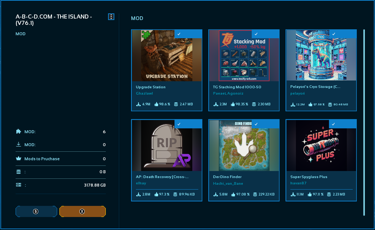Uncheck the Upgrade Station mod checkmark
The image size is (375, 230).
(x=179, y=34)
